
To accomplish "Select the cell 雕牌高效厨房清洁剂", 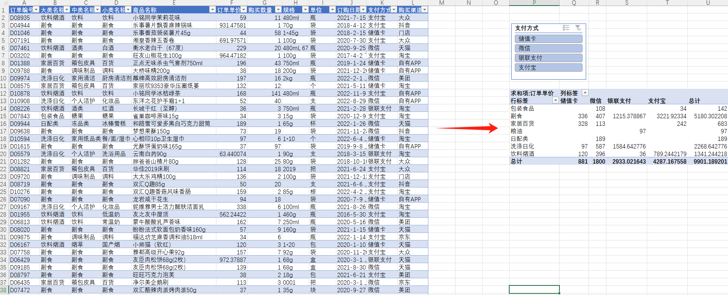I will 174,78.
